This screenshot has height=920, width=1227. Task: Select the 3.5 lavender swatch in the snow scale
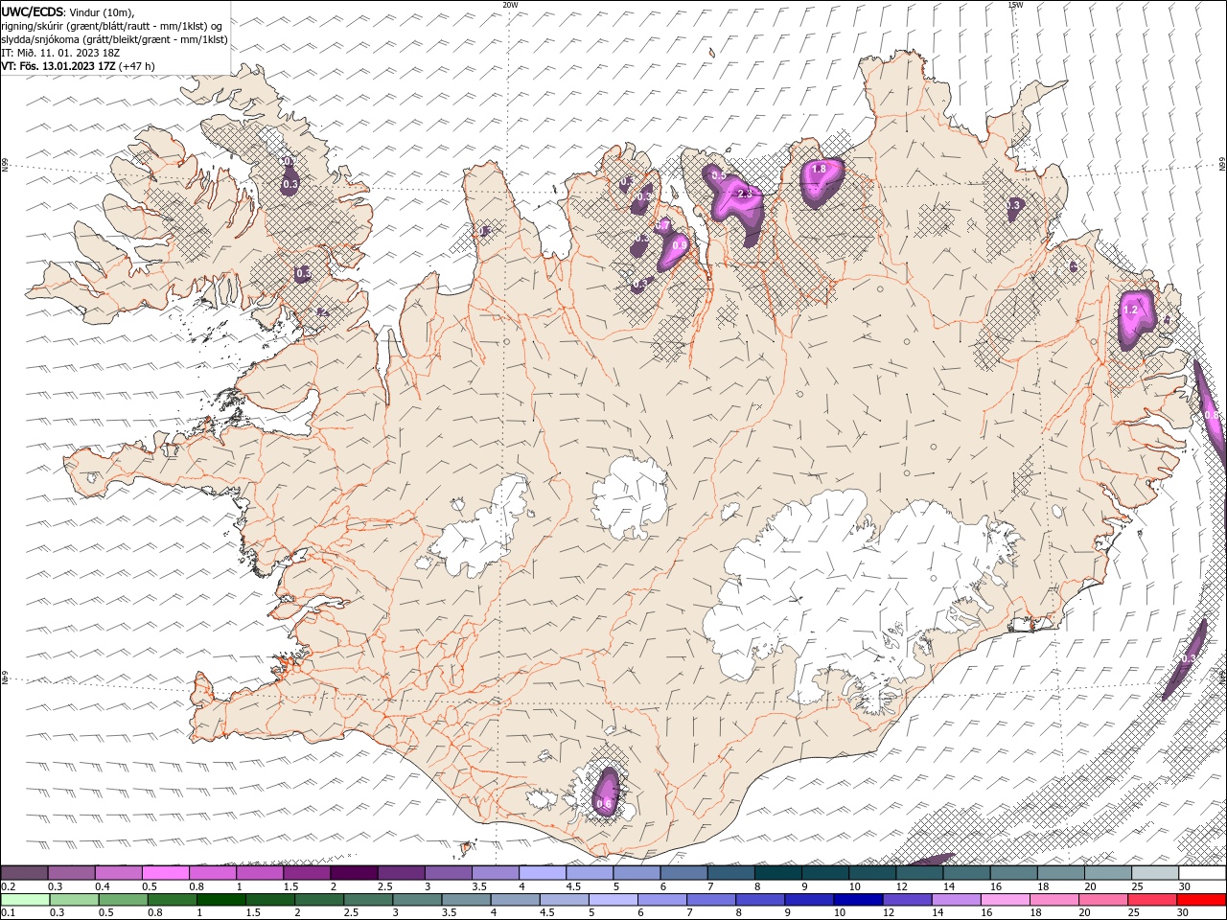[x=495, y=873]
